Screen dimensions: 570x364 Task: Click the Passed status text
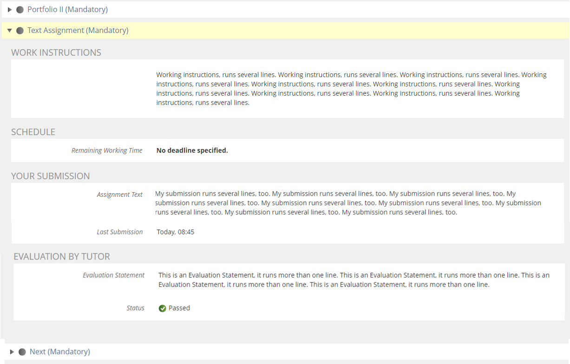click(179, 308)
